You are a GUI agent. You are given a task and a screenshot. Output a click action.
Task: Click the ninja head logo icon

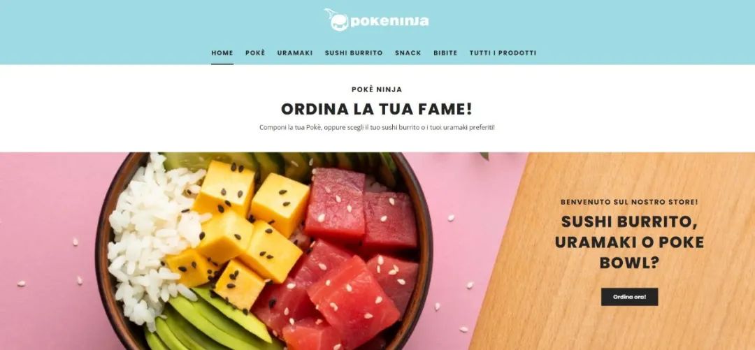337,20
